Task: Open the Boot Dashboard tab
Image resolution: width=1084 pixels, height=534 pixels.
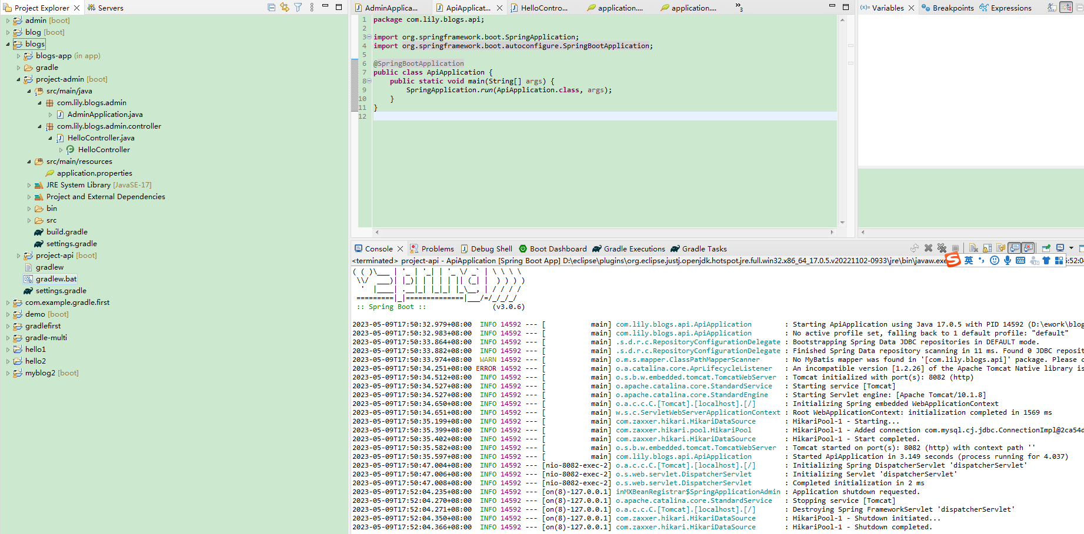Action: pyautogui.click(x=552, y=248)
